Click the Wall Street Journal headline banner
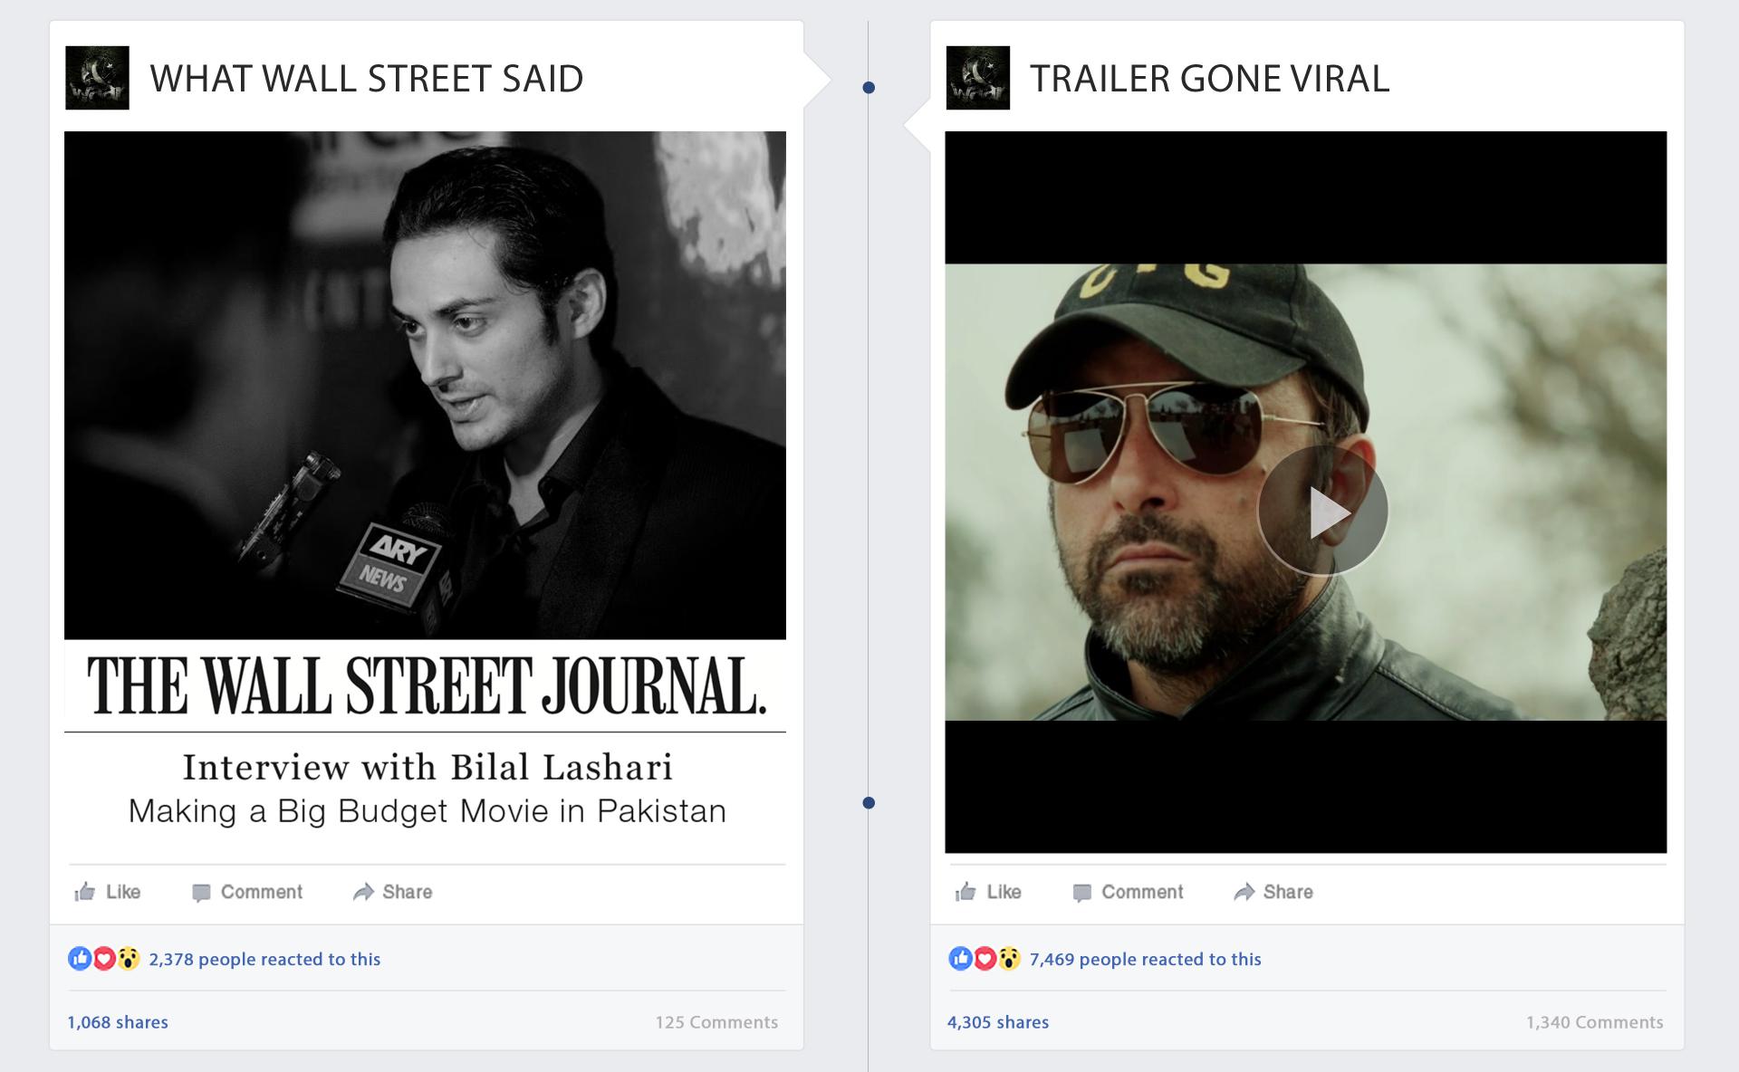This screenshot has width=1739, height=1072. 425,685
